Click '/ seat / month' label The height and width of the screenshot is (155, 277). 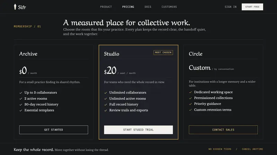point(126,73)
